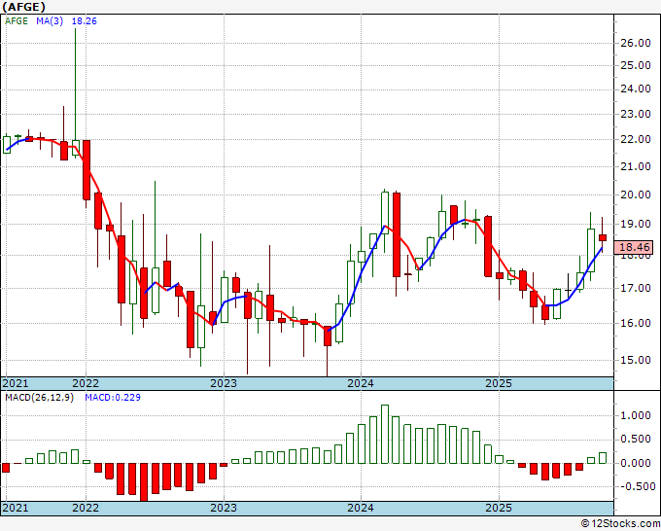Select 2021 on the price chart time axis
The image size is (661, 531).
(16, 383)
